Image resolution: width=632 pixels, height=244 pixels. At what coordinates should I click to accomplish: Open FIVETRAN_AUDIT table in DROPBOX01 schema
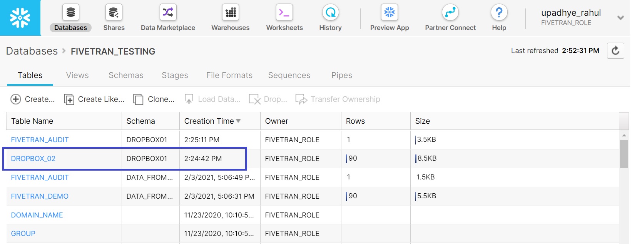(40, 140)
